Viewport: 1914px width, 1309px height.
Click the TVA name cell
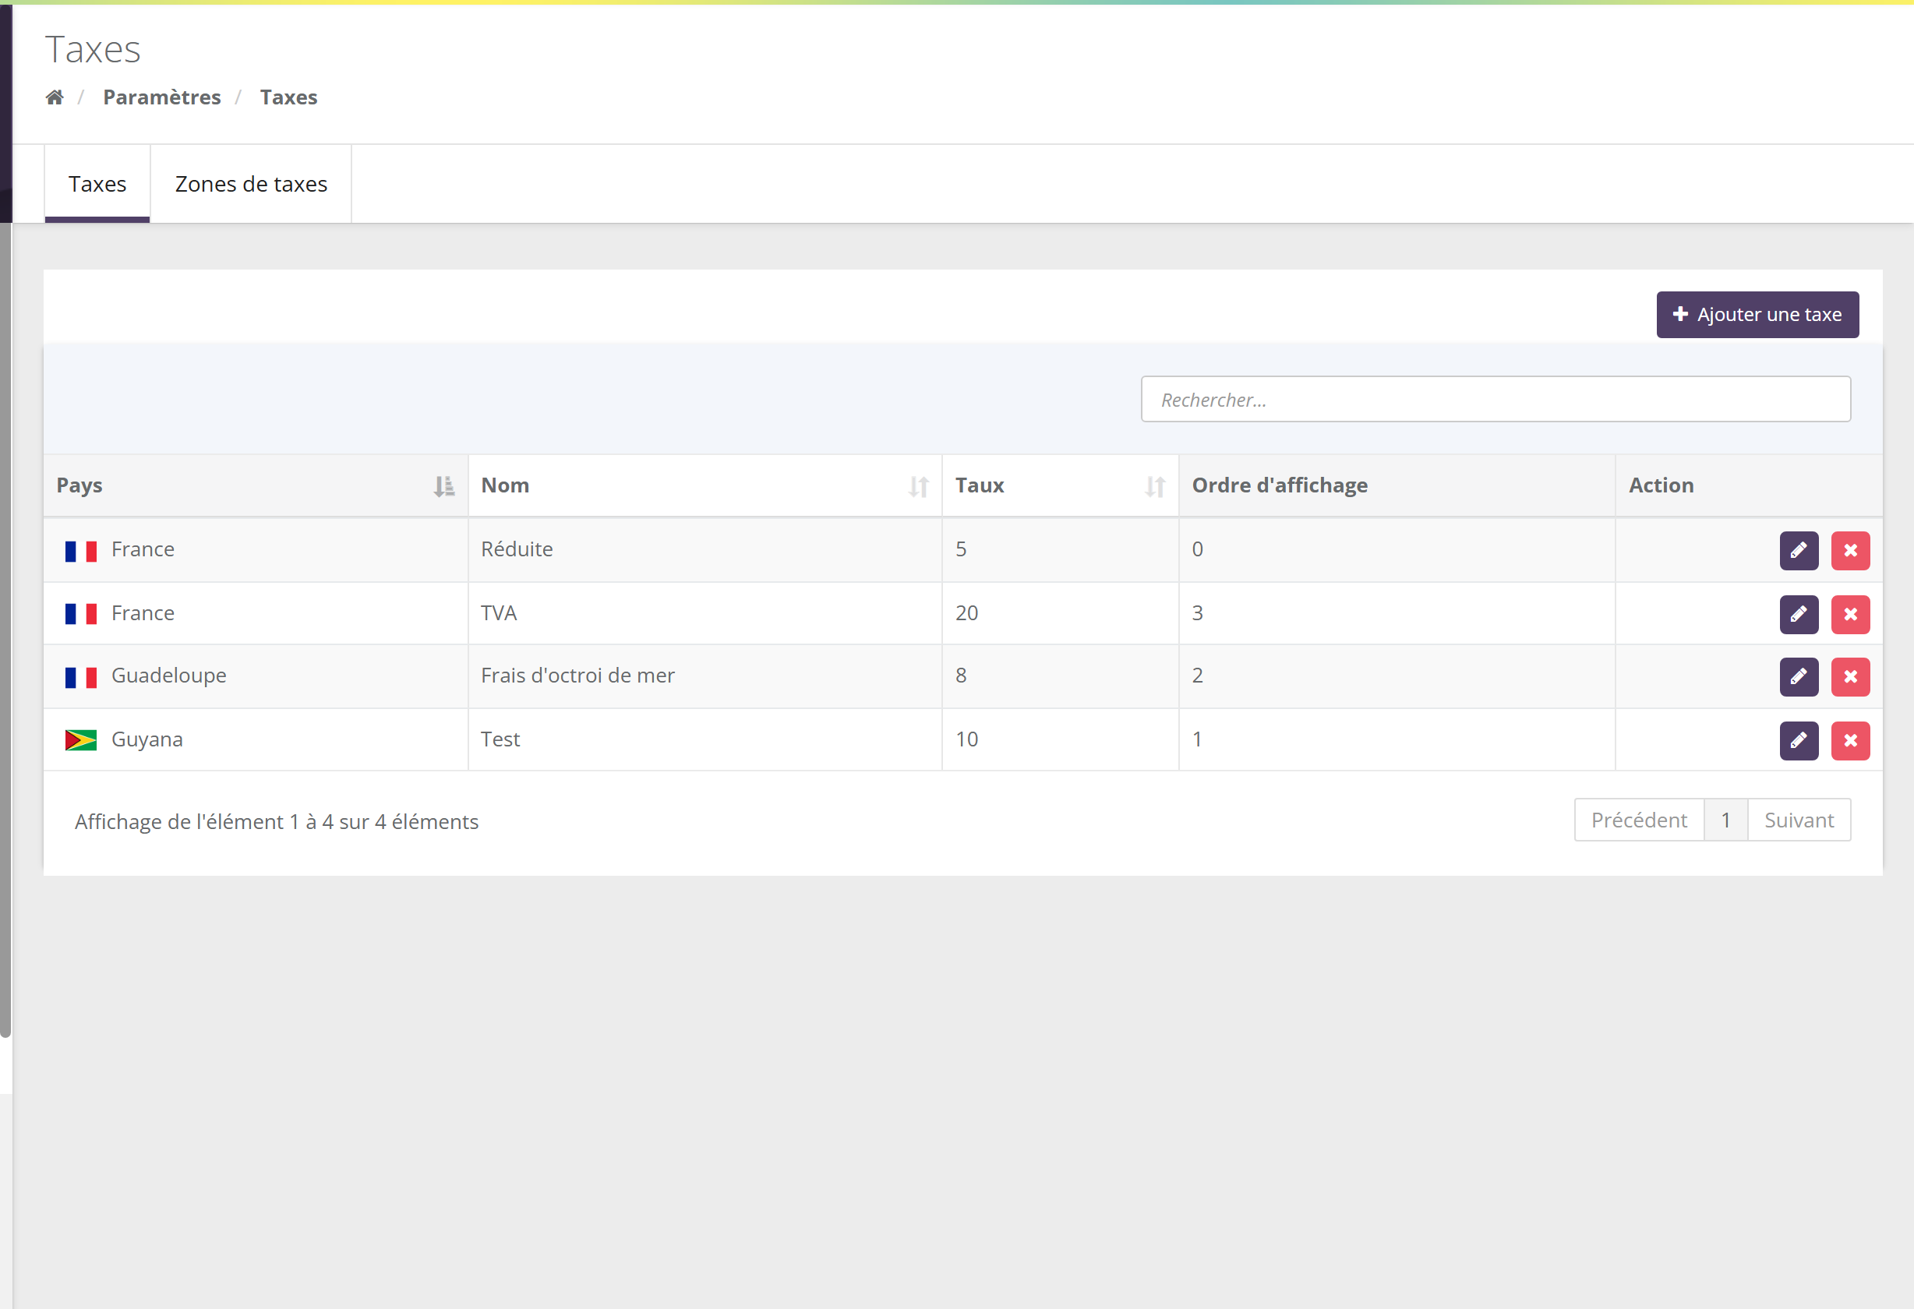[705, 613]
